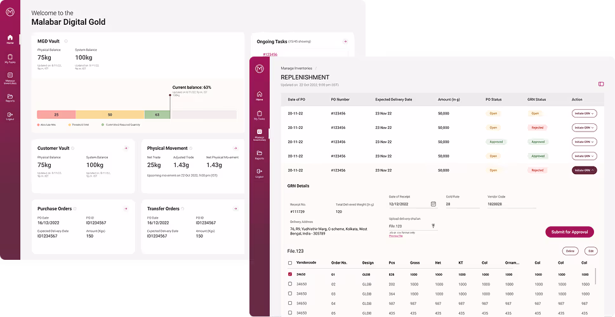Screen dimensions: 615x317
Task: Click Submit for Approval button
Action: pos(569,232)
